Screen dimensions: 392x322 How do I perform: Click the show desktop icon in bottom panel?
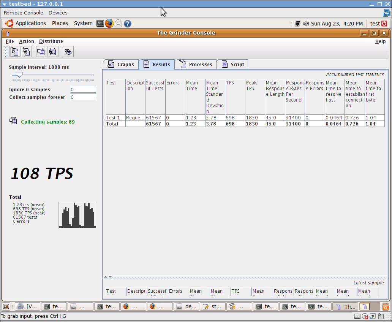pos(6,306)
